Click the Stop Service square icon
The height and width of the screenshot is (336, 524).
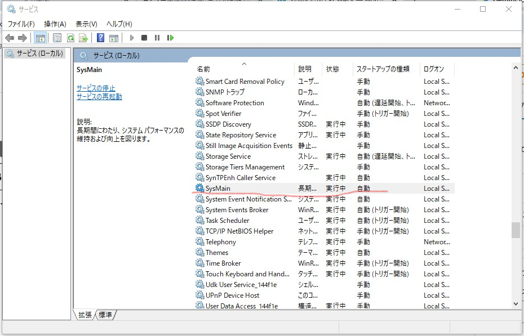point(144,38)
